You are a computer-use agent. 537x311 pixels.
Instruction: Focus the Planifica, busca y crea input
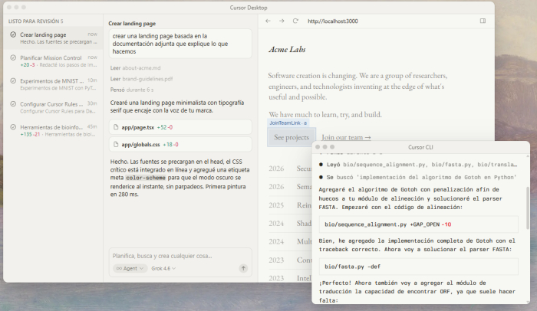tap(180, 256)
